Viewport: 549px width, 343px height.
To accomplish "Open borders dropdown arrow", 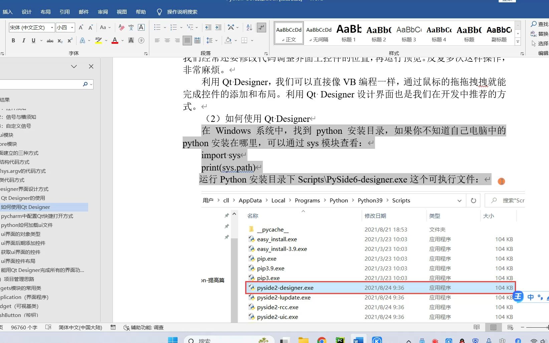I will (x=252, y=41).
